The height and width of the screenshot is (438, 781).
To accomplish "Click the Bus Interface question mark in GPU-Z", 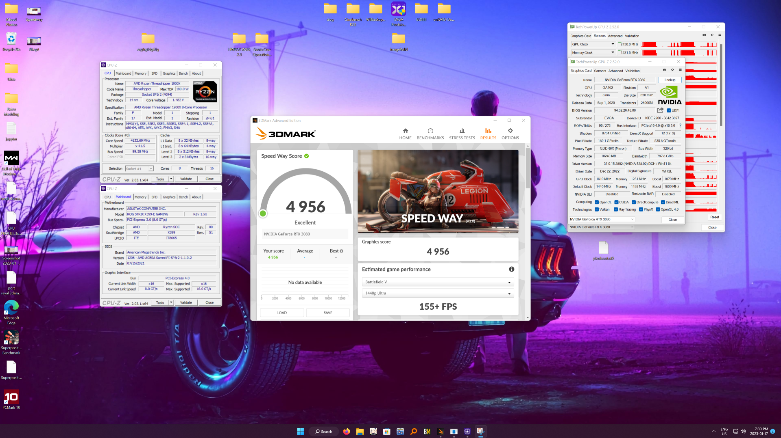I will [680, 125].
